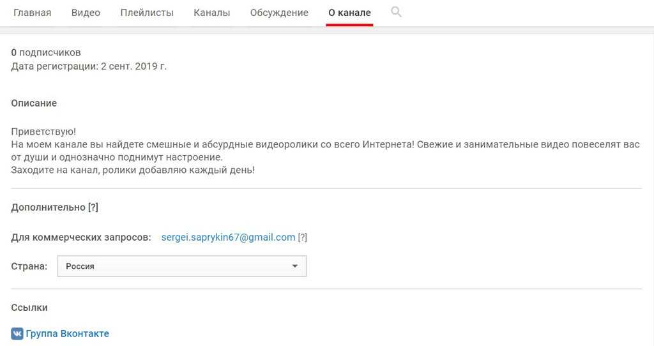
Task: Switch to the Видео tab
Action: 86,13
